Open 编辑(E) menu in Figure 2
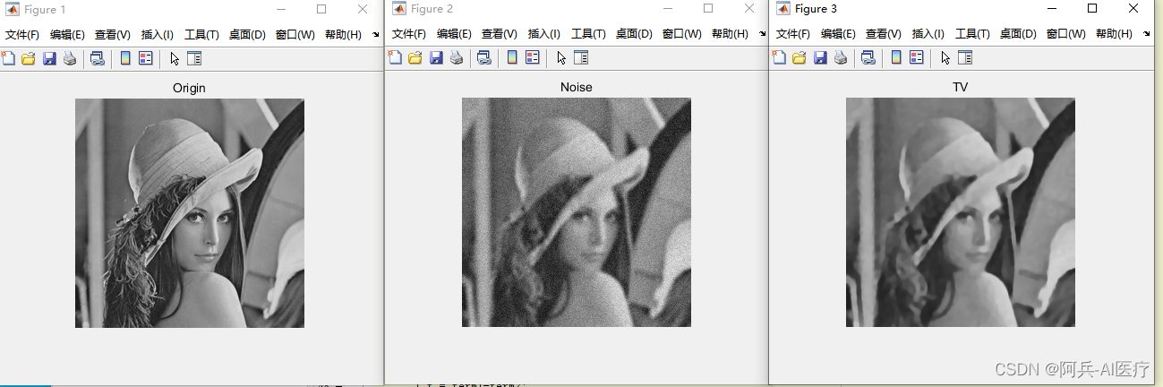 454,34
